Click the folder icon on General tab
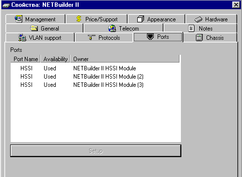 (34, 28)
